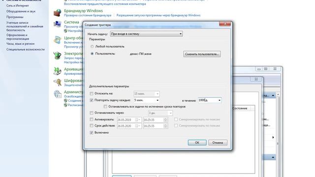
Task: Open the Windows Update center icon
Action: pos(57,40)
